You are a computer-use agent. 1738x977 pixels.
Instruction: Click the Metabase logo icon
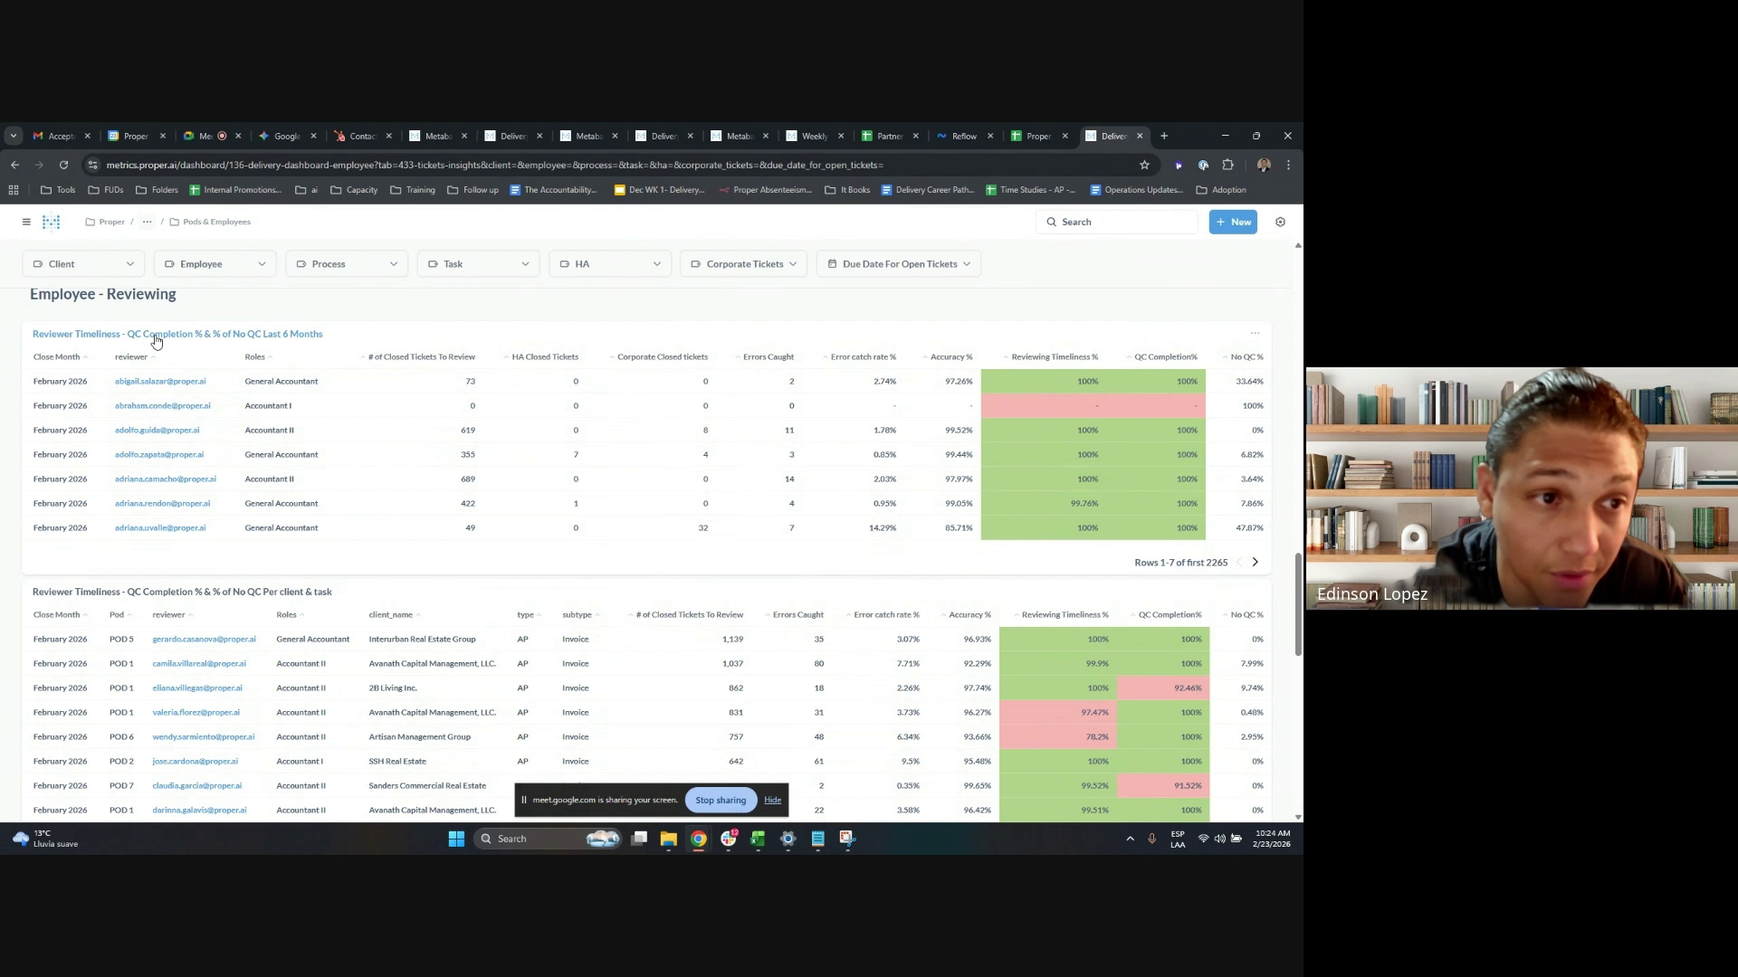click(x=52, y=222)
